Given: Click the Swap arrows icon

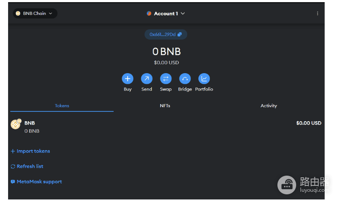Looking at the screenshot, I should [x=166, y=79].
